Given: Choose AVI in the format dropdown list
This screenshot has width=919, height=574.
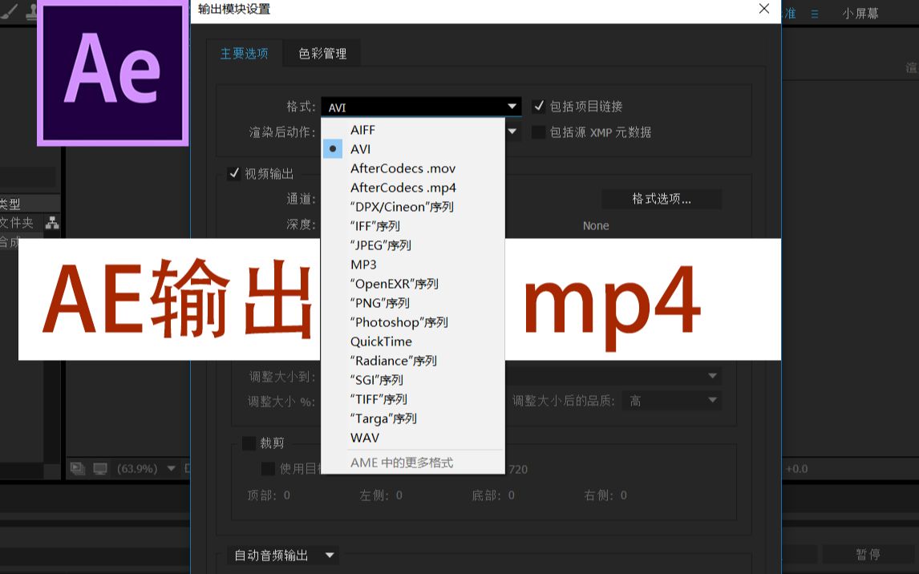Looking at the screenshot, I should point(413,149).
